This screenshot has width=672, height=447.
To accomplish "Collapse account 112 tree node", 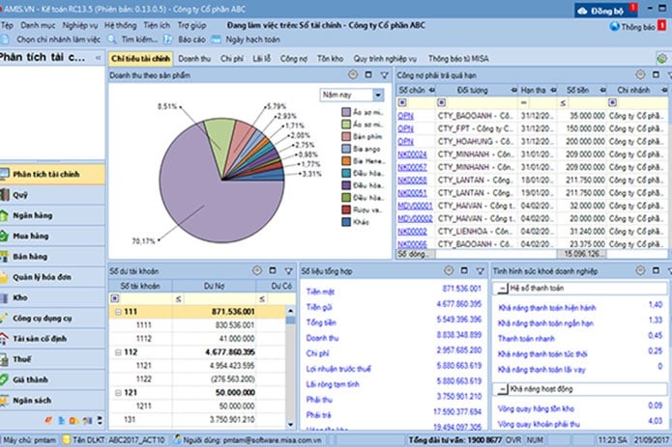I will point(118,352).
